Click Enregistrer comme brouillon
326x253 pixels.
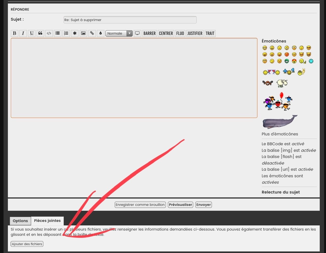click(x=140, y=205)
